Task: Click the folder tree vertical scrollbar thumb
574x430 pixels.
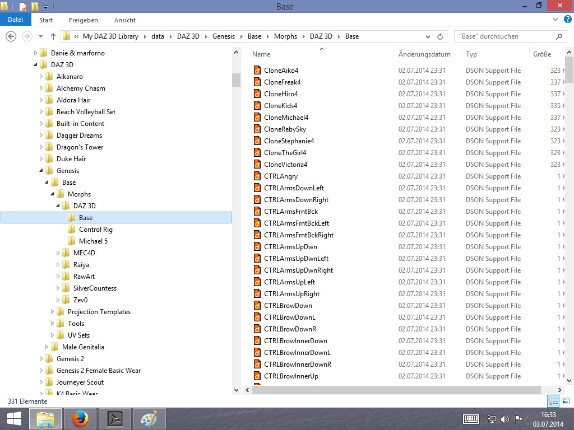Action: [x=236, y=80]
